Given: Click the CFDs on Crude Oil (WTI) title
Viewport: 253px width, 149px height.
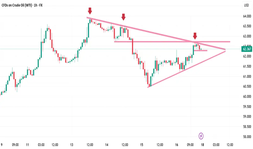Looking at the screenshot, I should (17, 5).
